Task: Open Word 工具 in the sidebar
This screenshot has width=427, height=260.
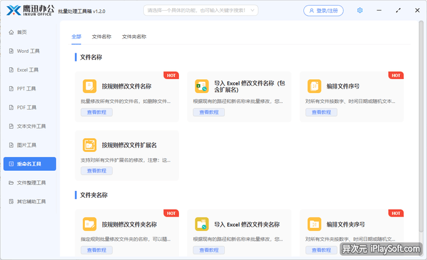Action: point(30,51)
